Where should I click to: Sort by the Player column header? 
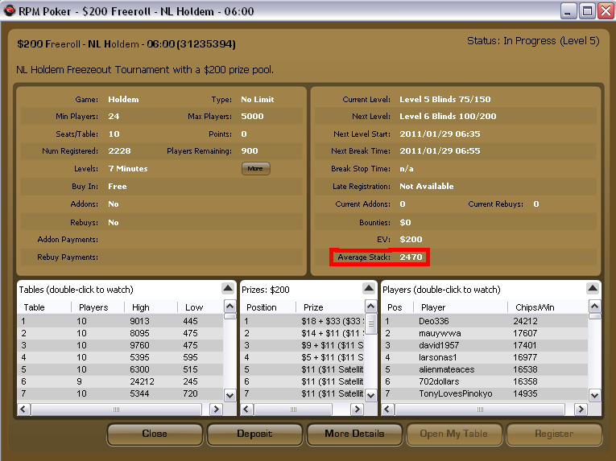(x=461, y=307)
